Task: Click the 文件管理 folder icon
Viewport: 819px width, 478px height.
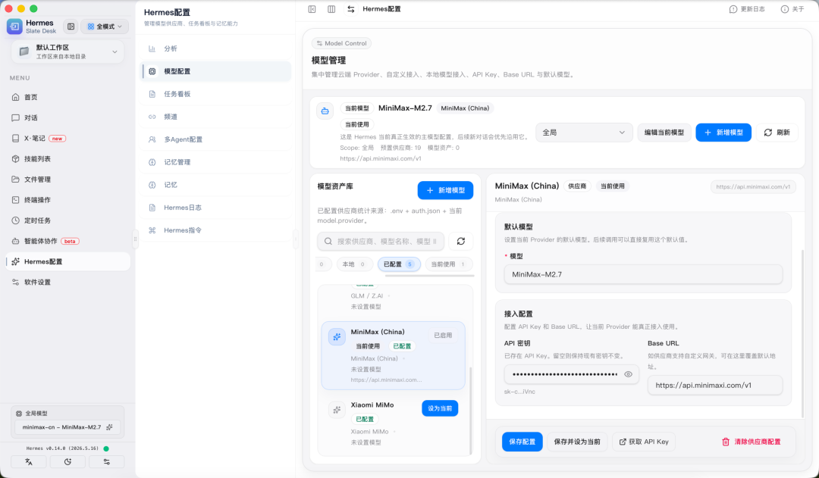Action: tap(16, 180)
